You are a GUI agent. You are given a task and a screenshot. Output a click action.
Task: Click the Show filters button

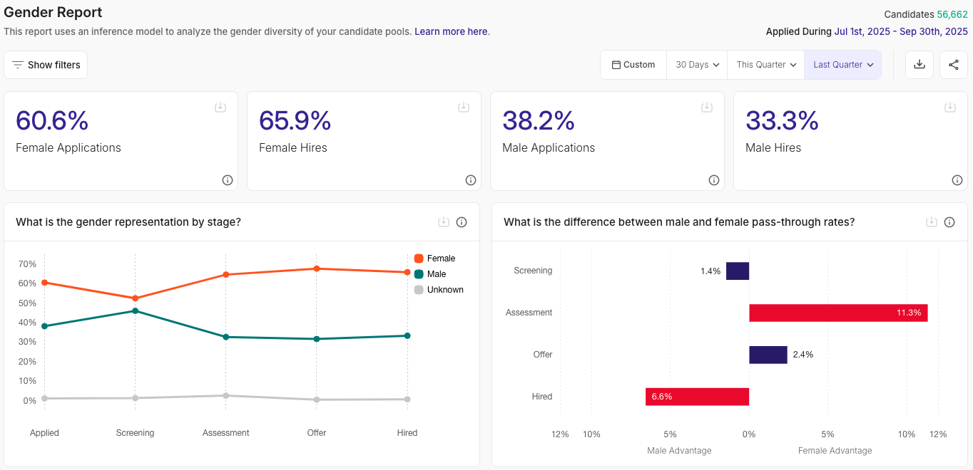[46, 65]
